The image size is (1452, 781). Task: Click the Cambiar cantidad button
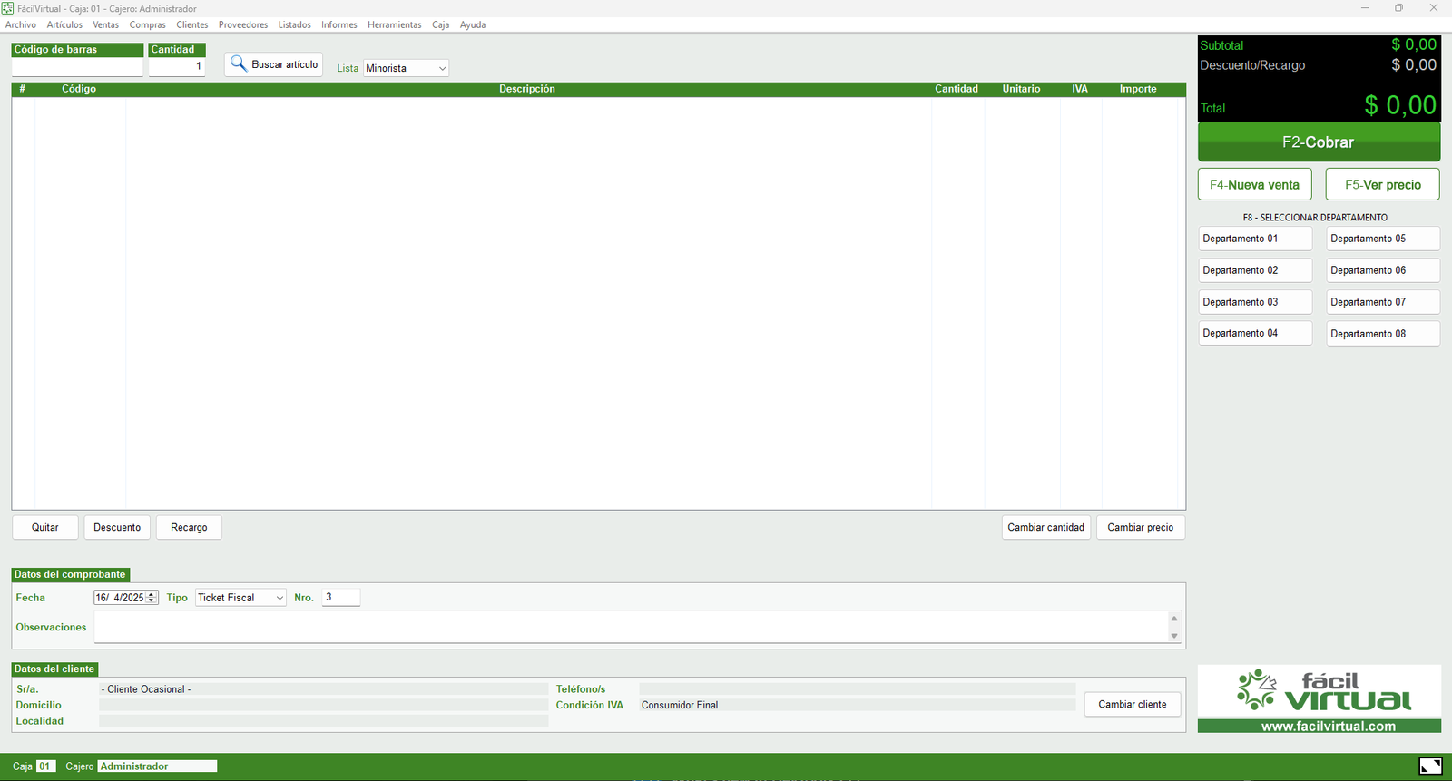(1046, 527)
